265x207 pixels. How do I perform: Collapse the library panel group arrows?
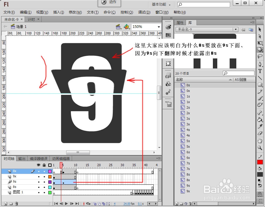(x=253, y=18)
